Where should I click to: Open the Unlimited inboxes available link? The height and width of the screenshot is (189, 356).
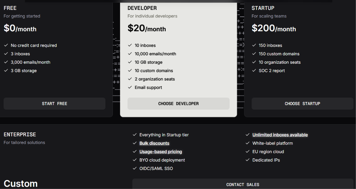[280, 135]
